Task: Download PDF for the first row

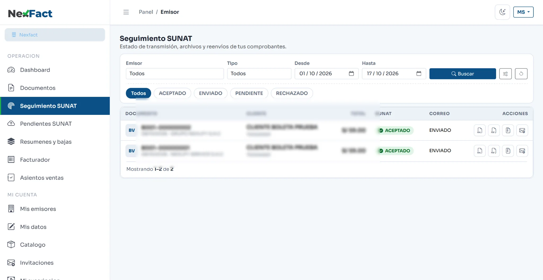Action: click(x=494, y=130)
